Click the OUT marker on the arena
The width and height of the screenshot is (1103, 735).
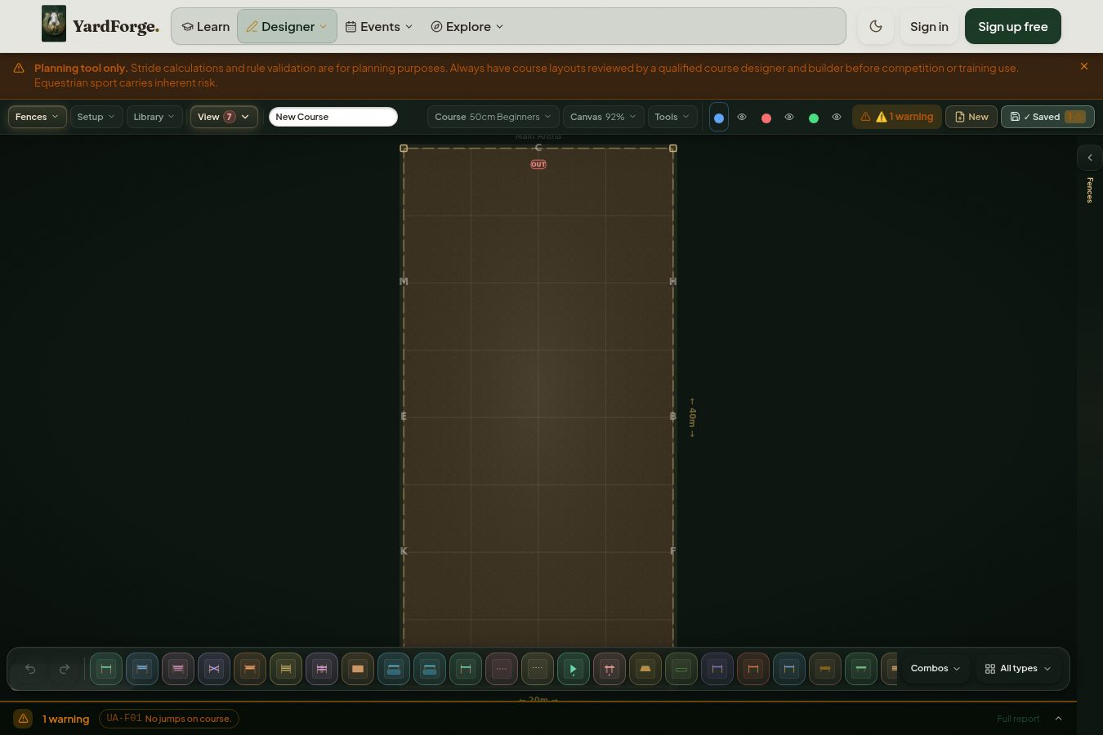coord(538,164)
